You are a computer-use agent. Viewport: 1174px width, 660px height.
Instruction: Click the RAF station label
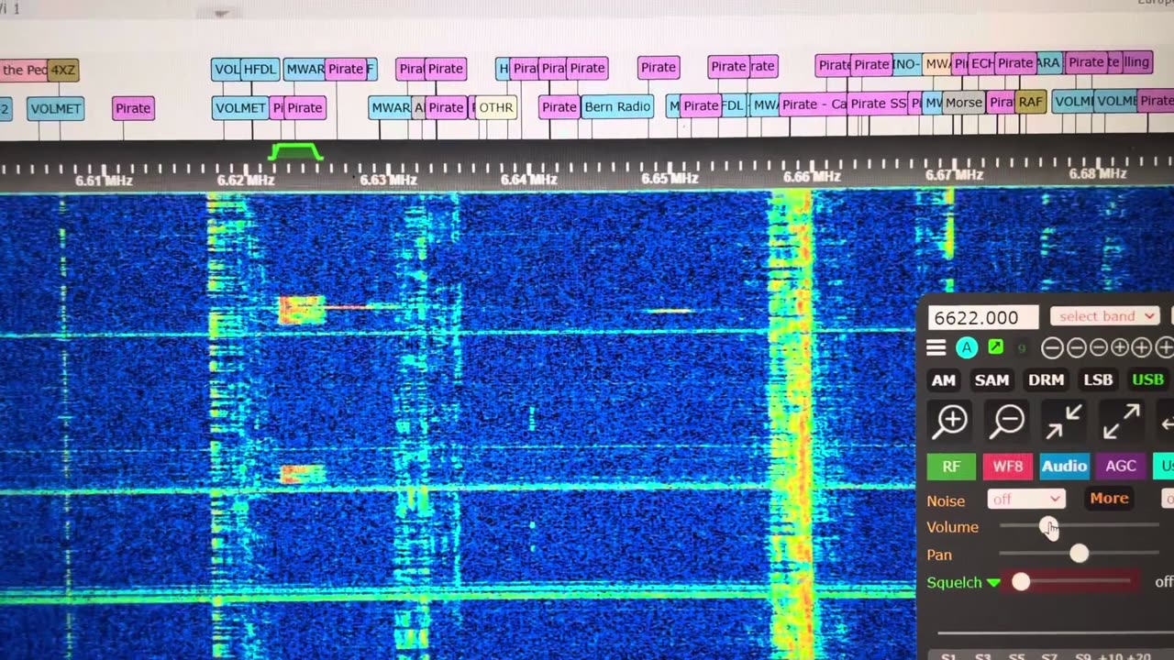point(1031,102)
